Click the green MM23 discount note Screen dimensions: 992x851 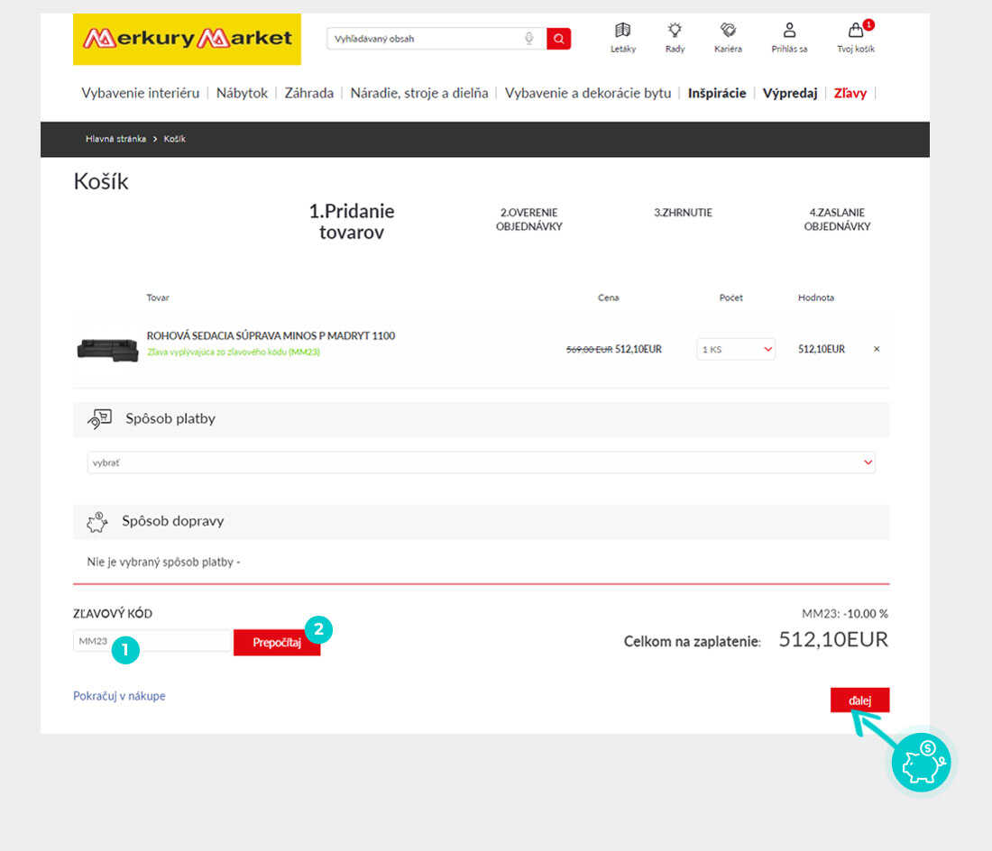coord(234,352)
